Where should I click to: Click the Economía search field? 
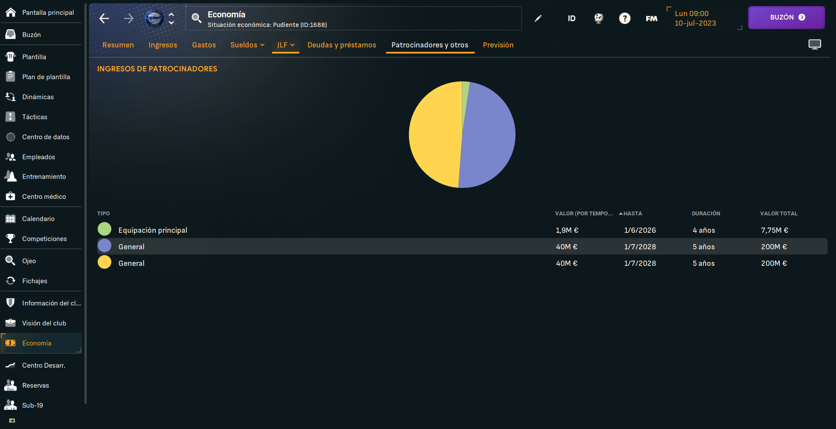(354, 18)
